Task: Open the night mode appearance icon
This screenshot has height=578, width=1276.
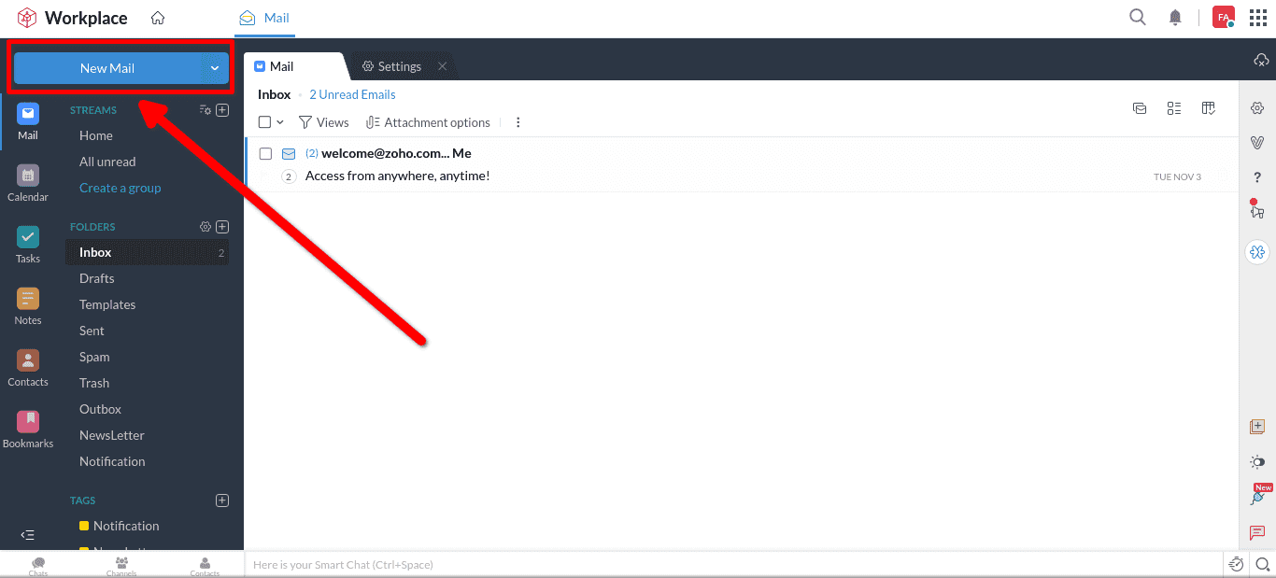Action: [1256, 461]
